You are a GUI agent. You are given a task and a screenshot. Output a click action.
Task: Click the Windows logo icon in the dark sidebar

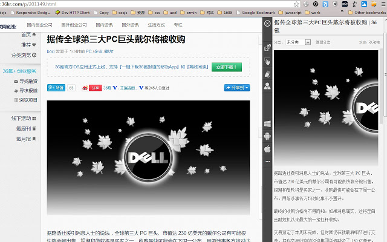tap(267, 123)
